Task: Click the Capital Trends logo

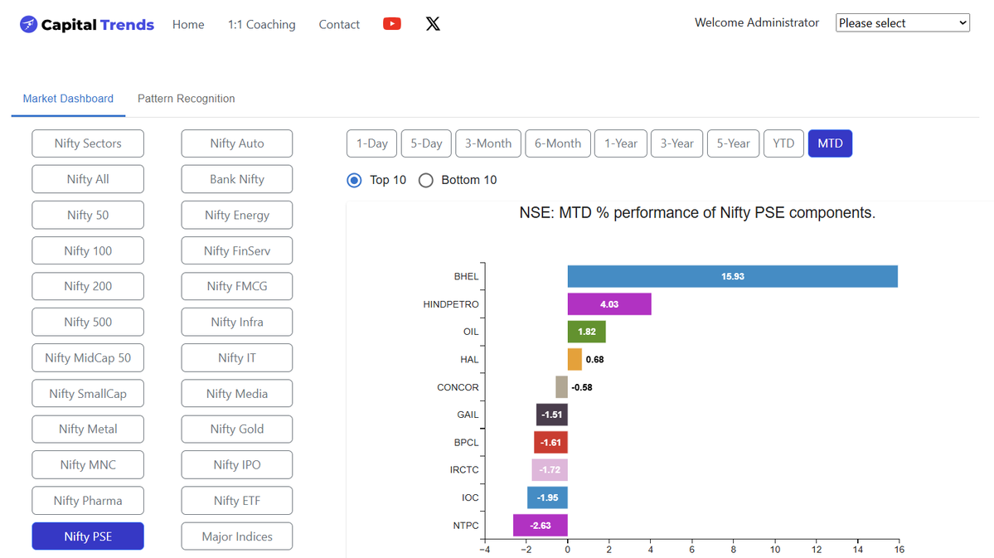Action: 87,24
